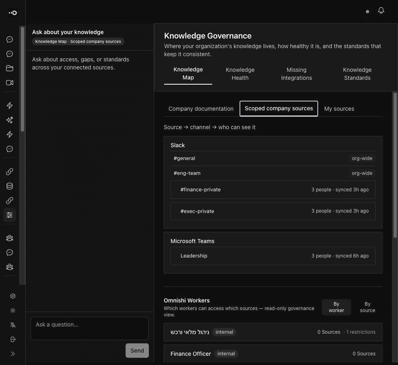This screenshot has height=365, width=398.
Task: Expand the #finance-private channel row
Action: point(273,190)
